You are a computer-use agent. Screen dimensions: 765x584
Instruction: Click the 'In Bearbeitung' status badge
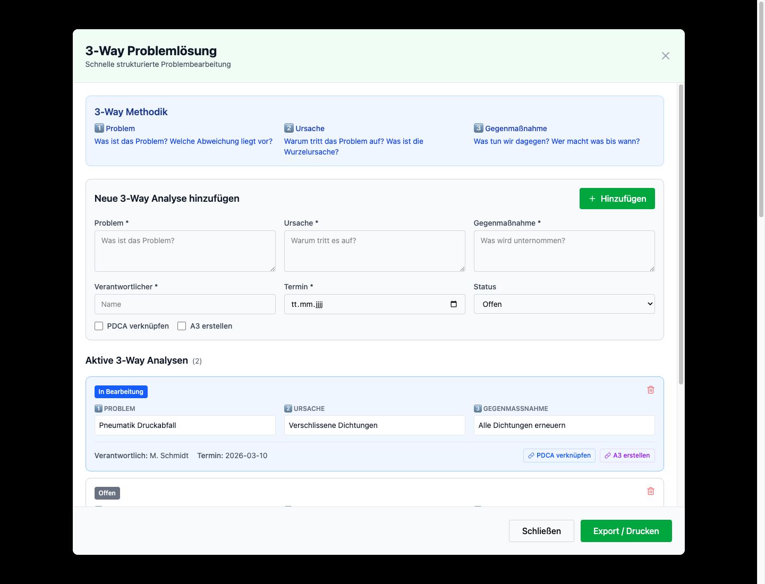(x=121, y=391)
